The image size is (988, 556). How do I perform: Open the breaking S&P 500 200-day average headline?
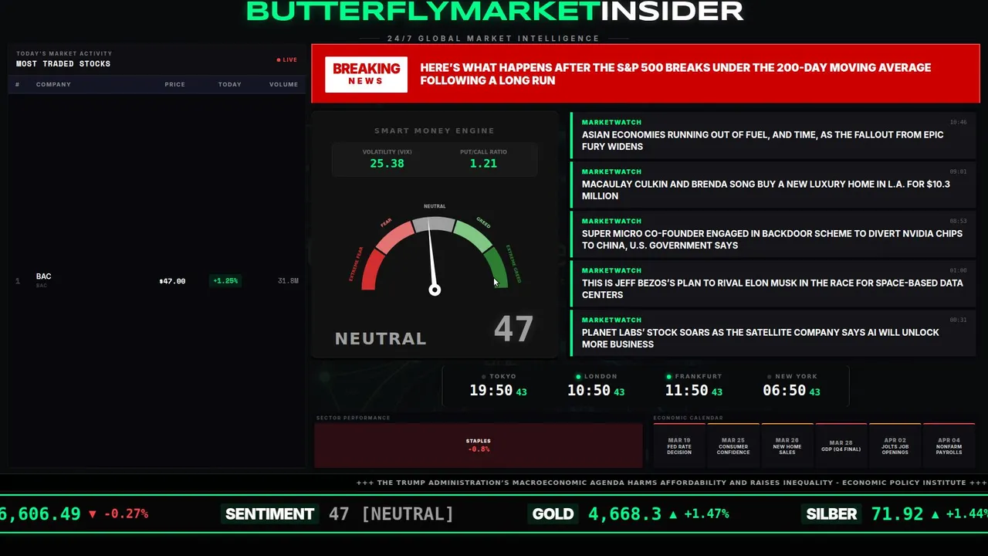tap(675, 74)
